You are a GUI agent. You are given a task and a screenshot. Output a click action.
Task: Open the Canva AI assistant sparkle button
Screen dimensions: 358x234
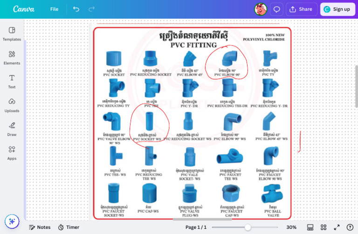[12, 221]
